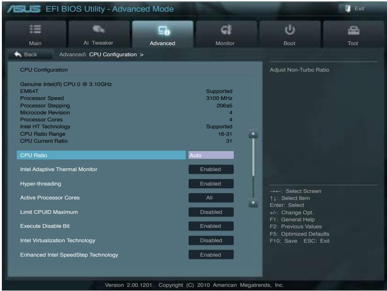The width and height of the screenshot is (387, 291).
Task: Click the F2: Previous Values hint
Action: click(296, 226)
